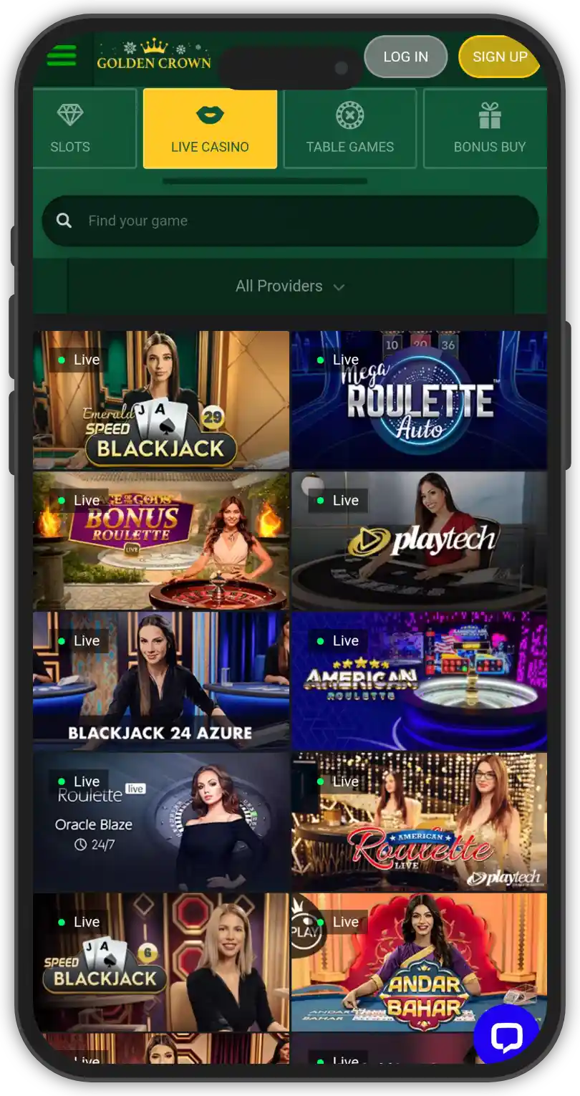This screenshot has height=1096, width=580.
Task: Launch the Andar Bahar live game
Action: coord(420,962)
